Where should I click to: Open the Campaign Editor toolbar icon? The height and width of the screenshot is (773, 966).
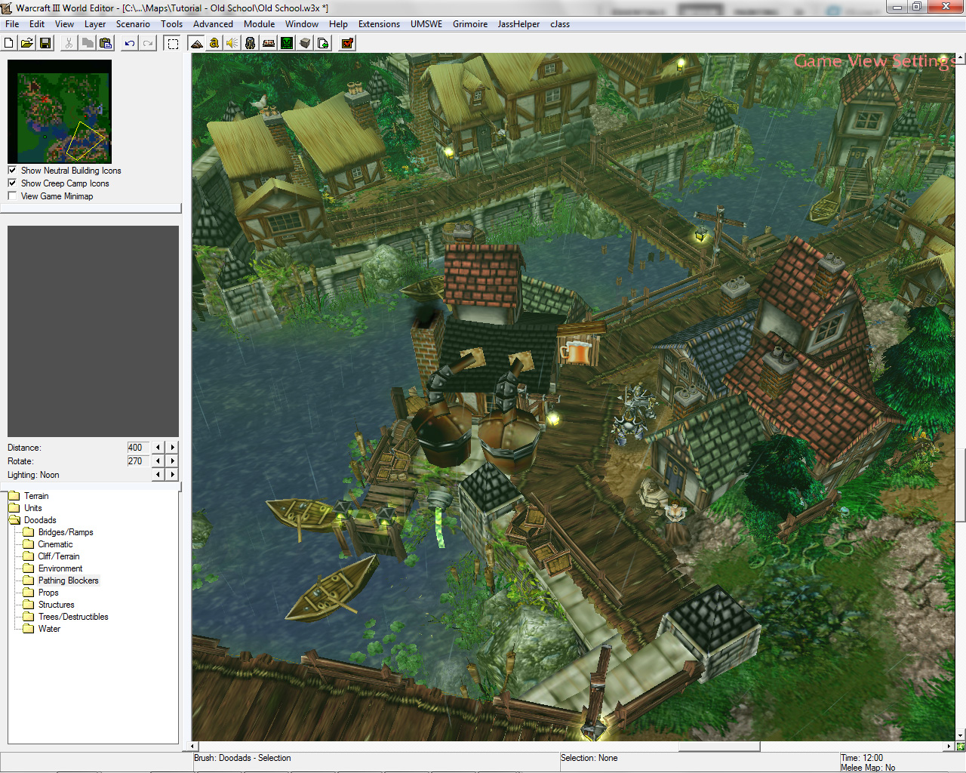(x=269, y=43)
